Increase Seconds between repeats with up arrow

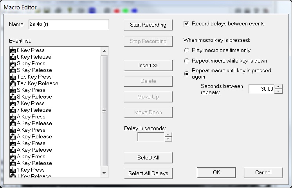(x=278, y=87)
